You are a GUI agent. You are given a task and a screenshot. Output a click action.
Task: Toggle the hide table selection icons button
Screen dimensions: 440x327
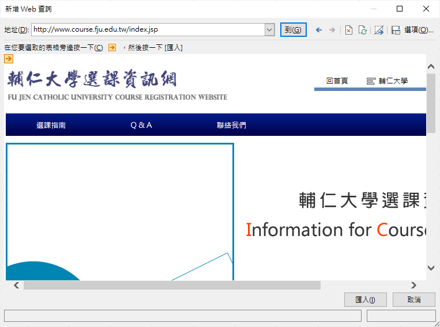pyautogui.click(x=378, y=30)
